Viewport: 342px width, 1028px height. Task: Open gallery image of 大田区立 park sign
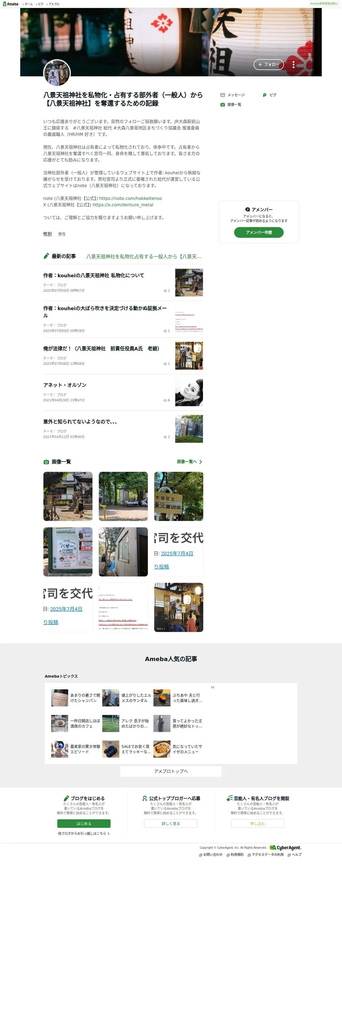178,496
